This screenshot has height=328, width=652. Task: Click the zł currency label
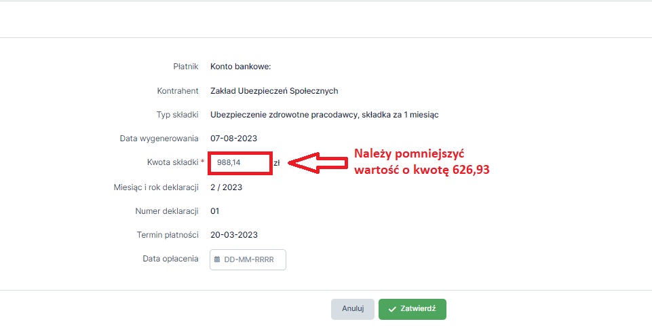pyautogui.click(x=277, y=164)
